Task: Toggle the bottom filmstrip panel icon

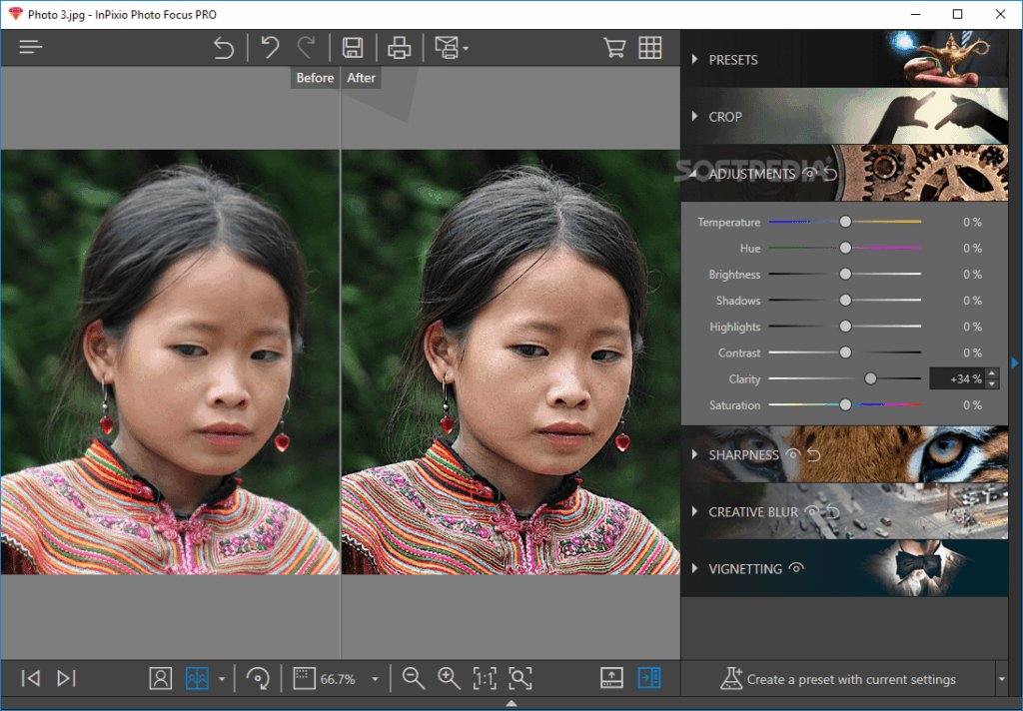Action: [x=612, y=678]
